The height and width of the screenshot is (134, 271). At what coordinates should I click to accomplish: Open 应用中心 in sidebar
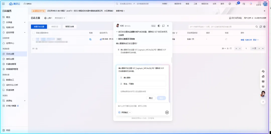(x=10, y=43)
